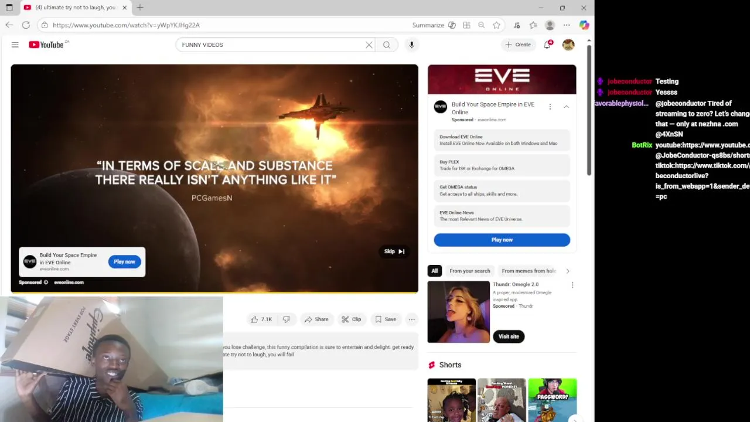Open the zoom magnifier icon in address bar
The image size is (750, 422).
tap(482, 25)
